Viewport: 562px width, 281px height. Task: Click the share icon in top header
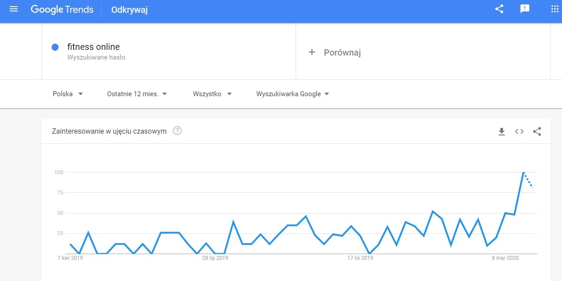click(x=499, y=9)
